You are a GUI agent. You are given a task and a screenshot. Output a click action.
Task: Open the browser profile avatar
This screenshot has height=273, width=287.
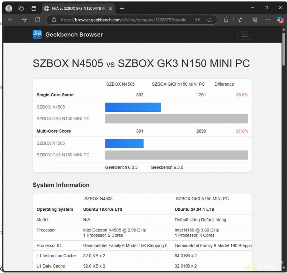pyautogui.click(x=9, y=8)
